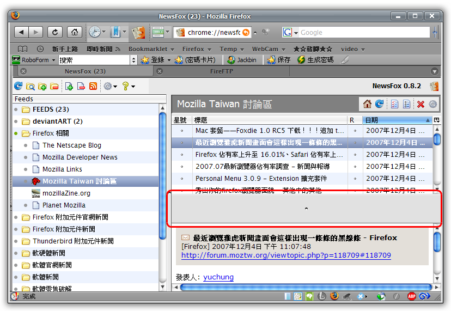The image size is (451, 311).
Task: Open the Firefox bookmarks folder dropdown
Action: (x=197, y=49)
